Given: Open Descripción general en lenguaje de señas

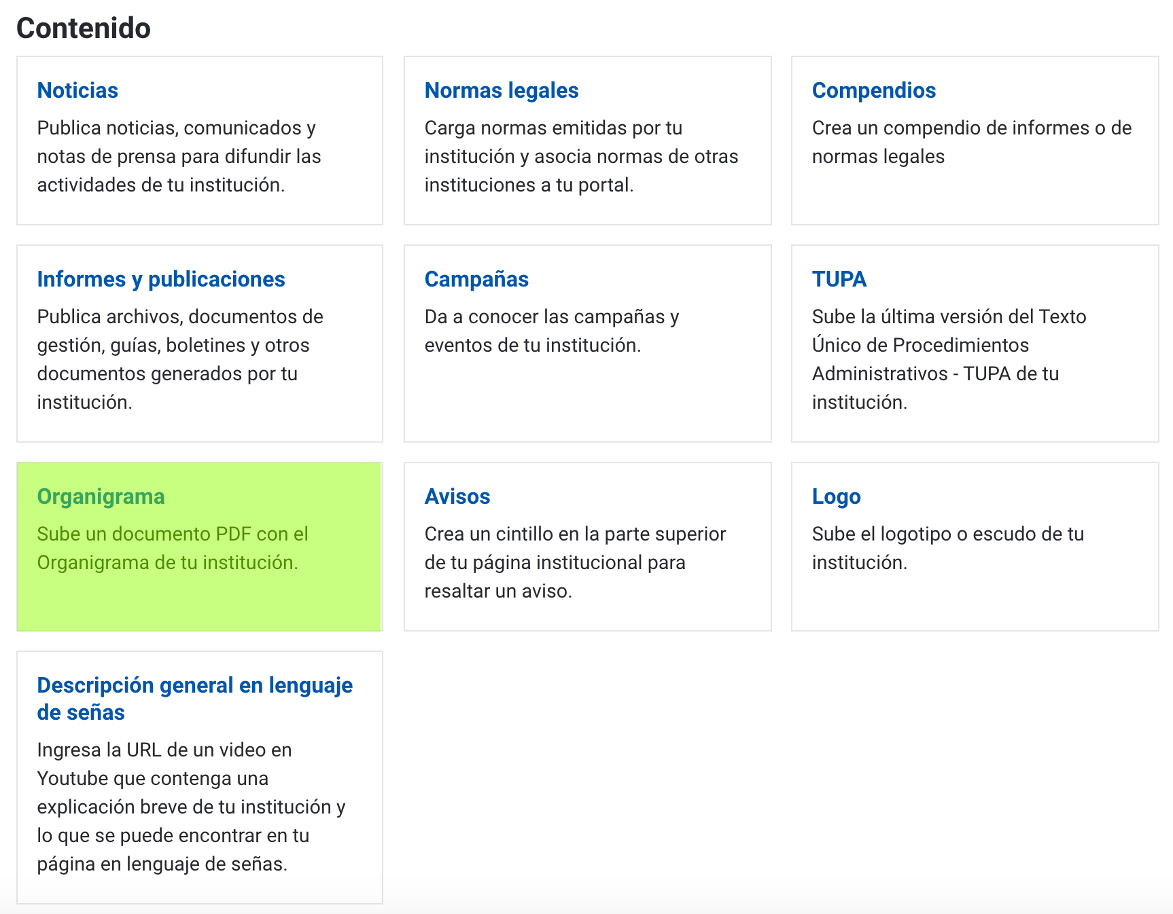Looking at the screenshot, I should click(195, 699).
